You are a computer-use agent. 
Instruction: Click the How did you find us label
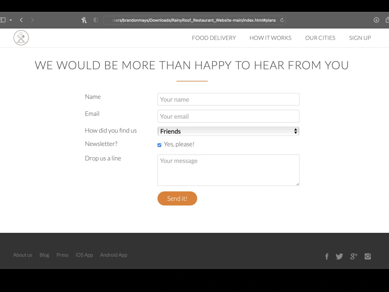pos(110,130)
